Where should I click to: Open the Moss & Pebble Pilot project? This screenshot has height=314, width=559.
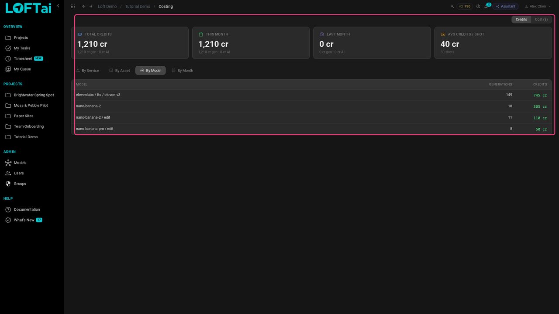click(32, 106)
